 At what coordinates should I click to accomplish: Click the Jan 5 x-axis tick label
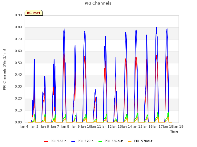coord(34,126)
